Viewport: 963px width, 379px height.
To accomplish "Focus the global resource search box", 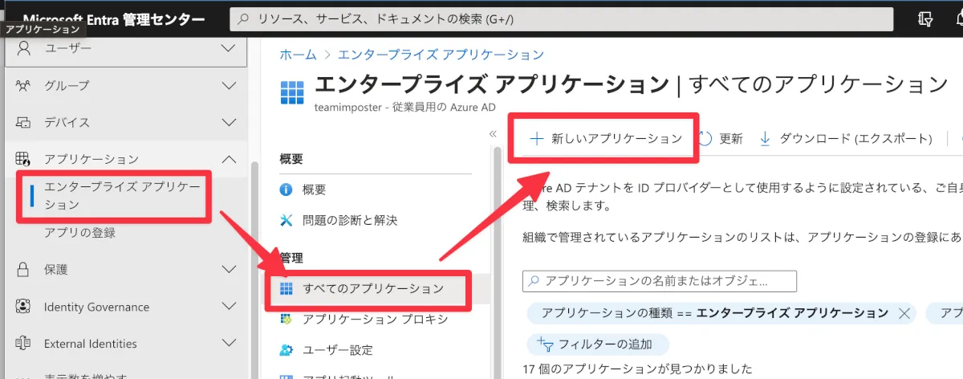I will (x=562, y=20).
